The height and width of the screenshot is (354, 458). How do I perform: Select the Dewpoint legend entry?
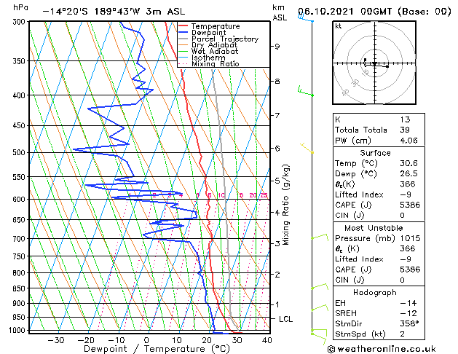tap(211, 33)
